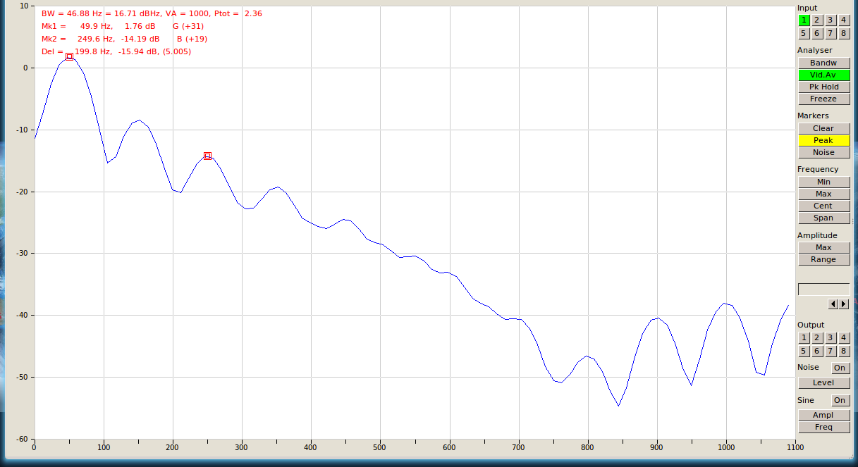Select output channel 4
858x467 pixels.
[844, 338]
